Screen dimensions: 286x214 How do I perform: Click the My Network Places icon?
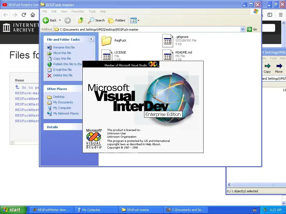[x=49, y=114]
